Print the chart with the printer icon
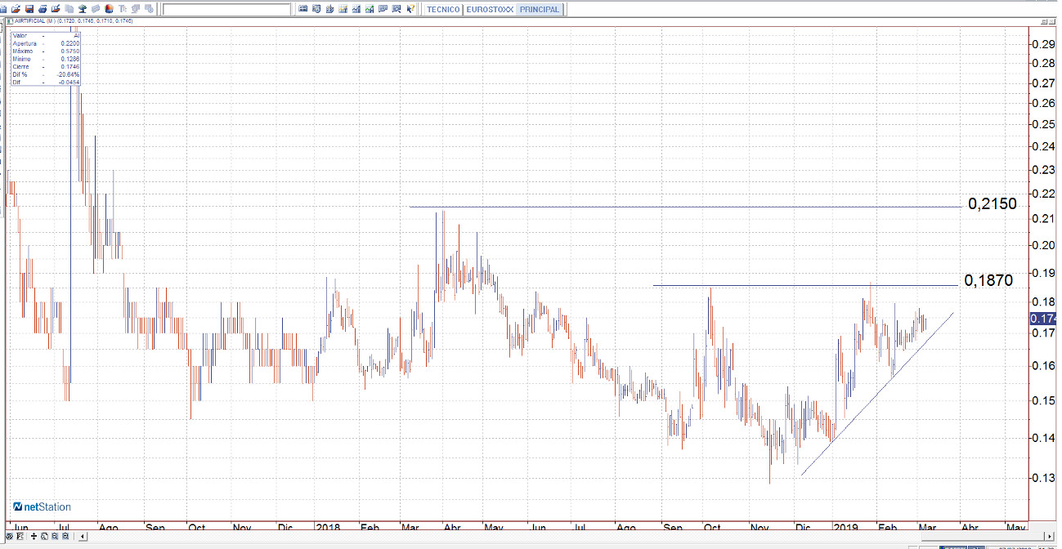Screen dimensions: 1062x549 click(43, 9)
